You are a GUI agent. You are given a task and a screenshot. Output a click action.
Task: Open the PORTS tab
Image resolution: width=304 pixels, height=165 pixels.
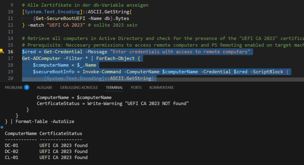(136, 88)
